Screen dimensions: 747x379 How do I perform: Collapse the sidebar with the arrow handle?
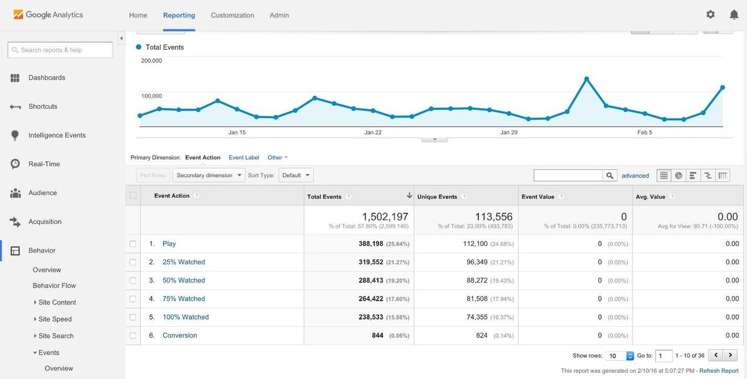(x=121, y=39)
